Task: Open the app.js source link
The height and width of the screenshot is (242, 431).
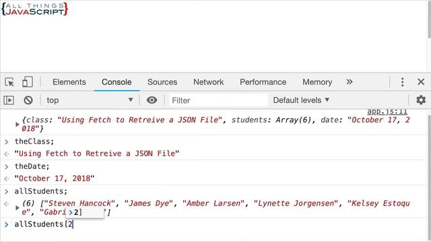Action: point(387,111)
